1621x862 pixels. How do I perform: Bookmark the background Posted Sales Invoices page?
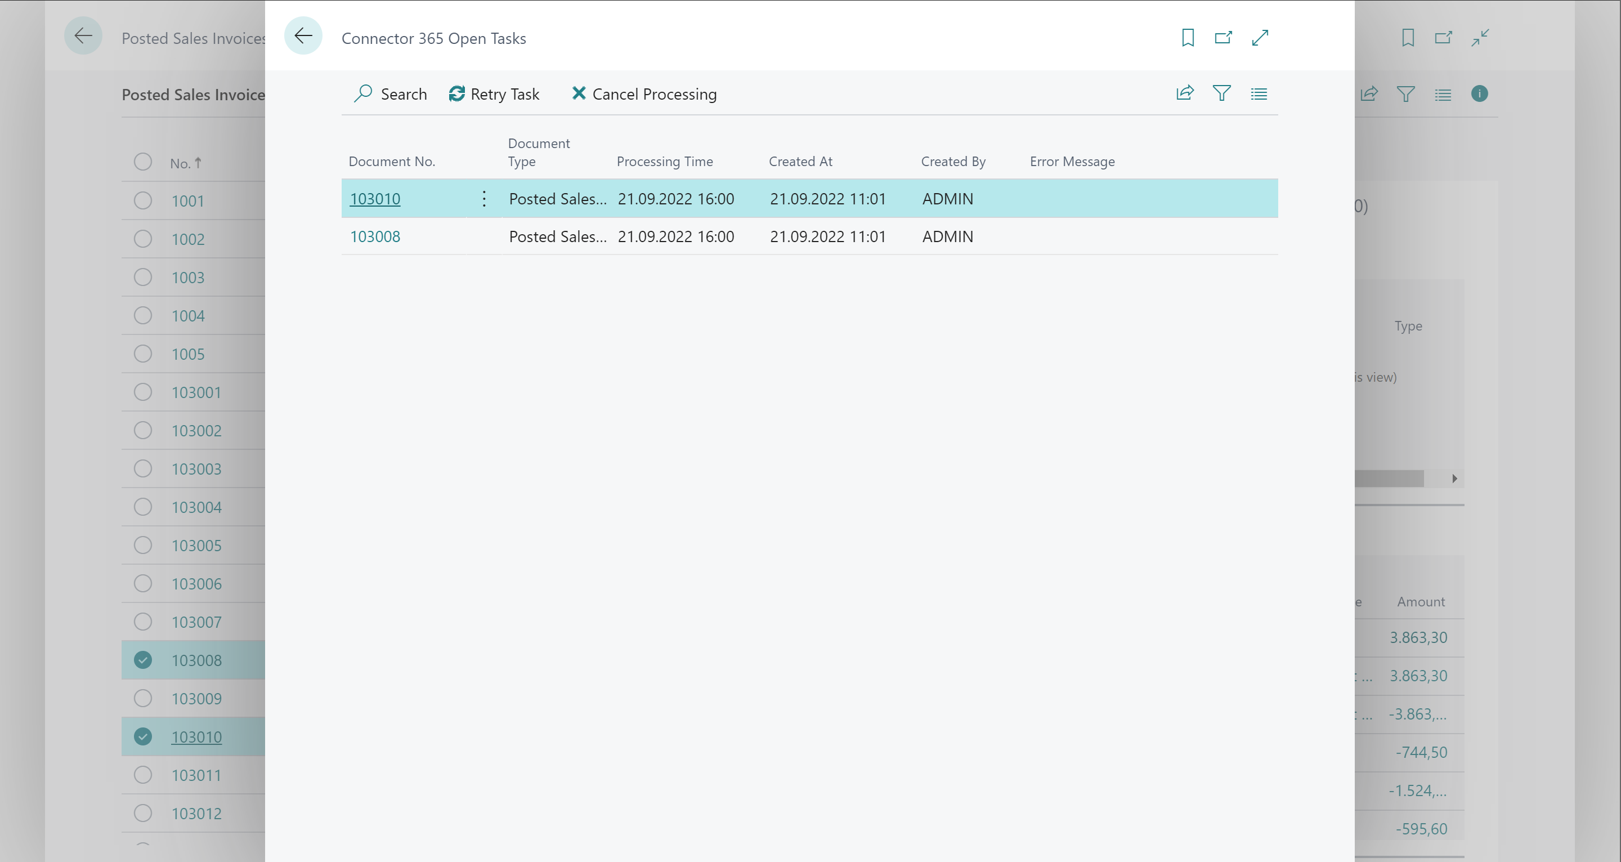click(x=1408, y=38)
